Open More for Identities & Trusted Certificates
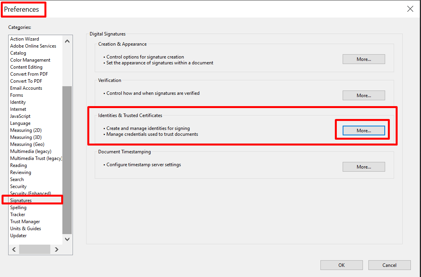 (364, 131)
